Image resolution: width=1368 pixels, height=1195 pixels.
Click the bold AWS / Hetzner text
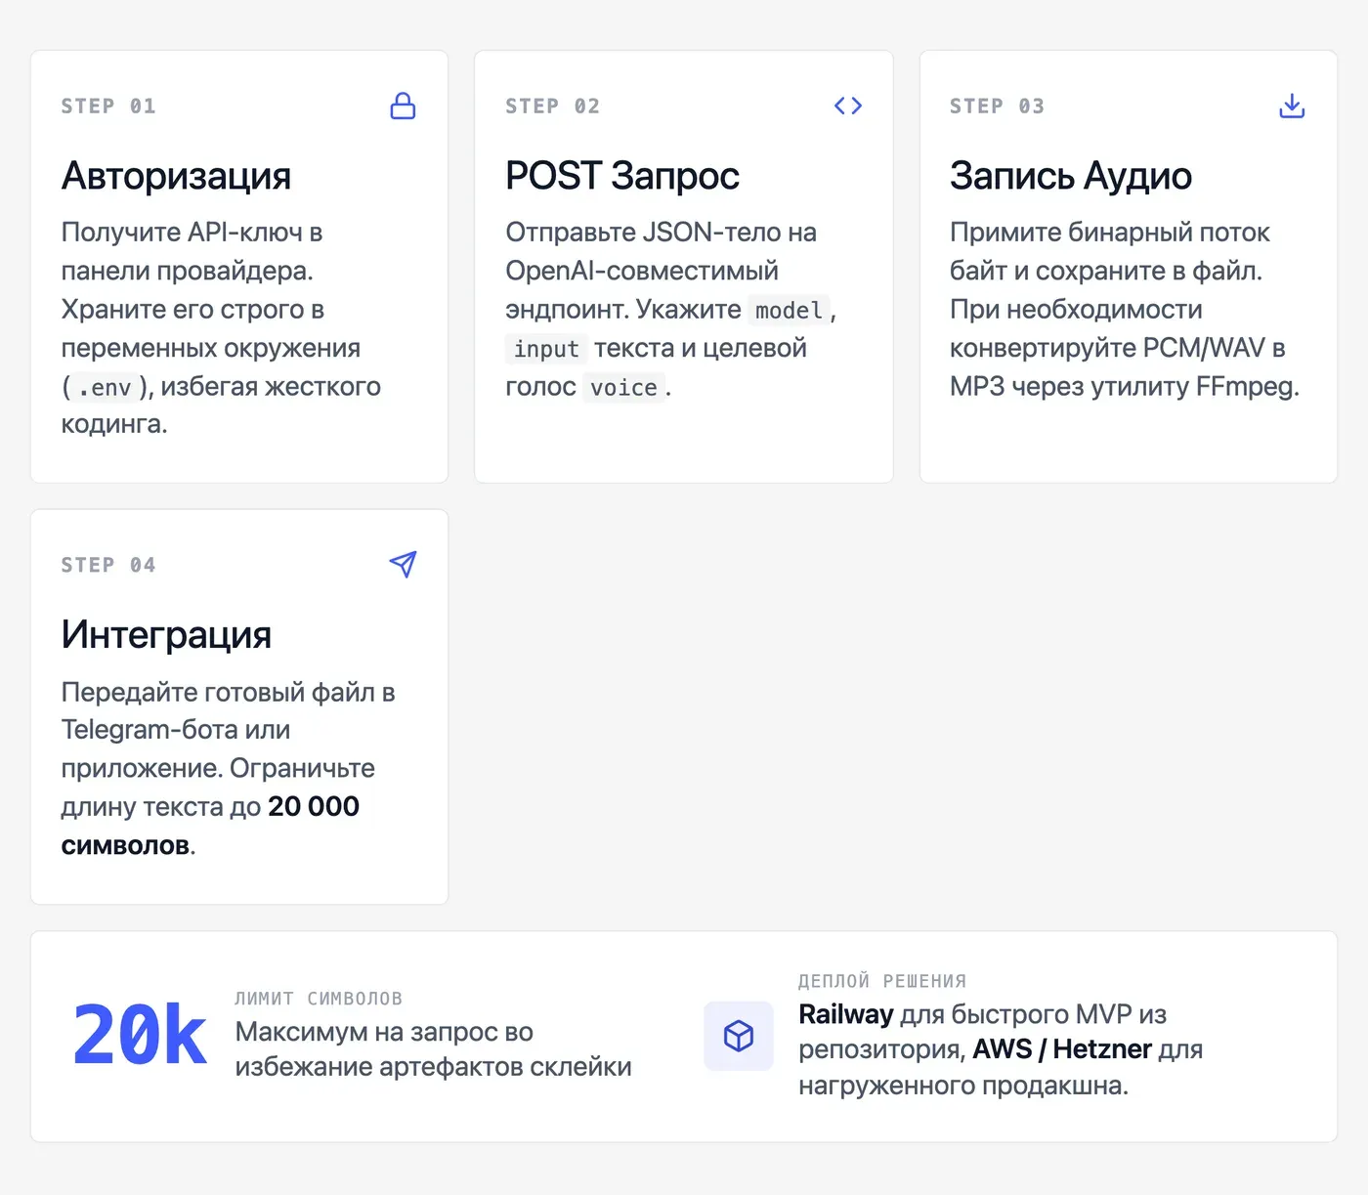click(1062, 1049)
